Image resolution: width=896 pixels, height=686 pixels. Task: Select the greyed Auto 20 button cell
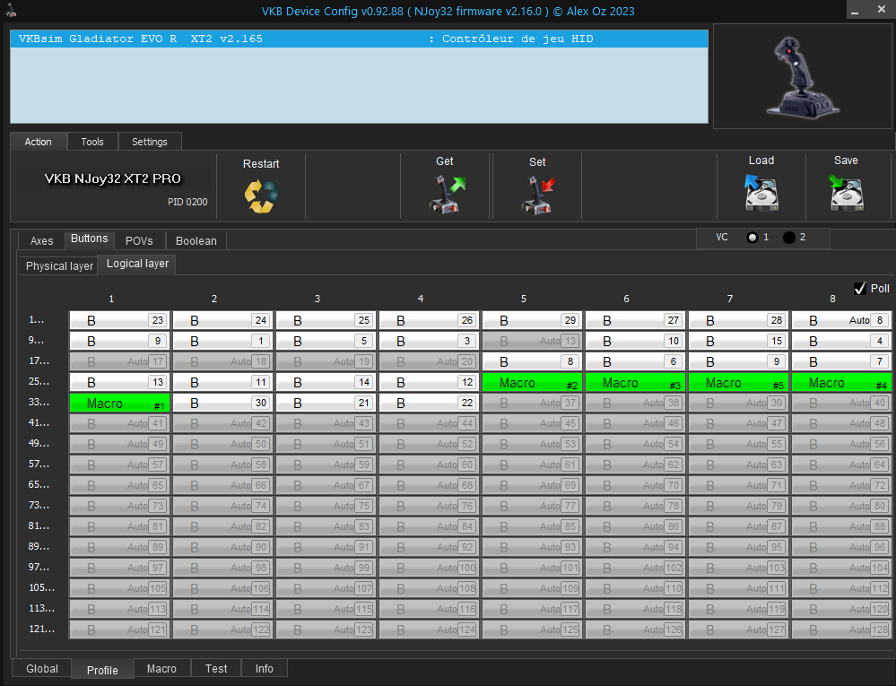[429, 361]
